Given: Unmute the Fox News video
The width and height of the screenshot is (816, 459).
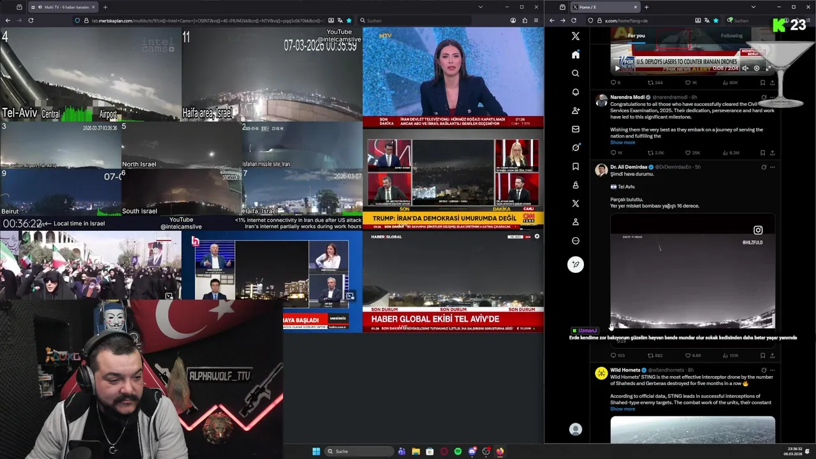Looking at the screenshot, I should (x=745, y=68).
